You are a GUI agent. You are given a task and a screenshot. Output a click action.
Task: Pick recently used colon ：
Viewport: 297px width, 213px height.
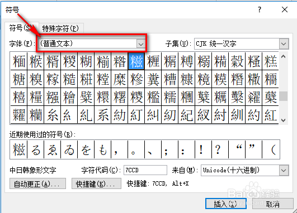tap(187, 149)
